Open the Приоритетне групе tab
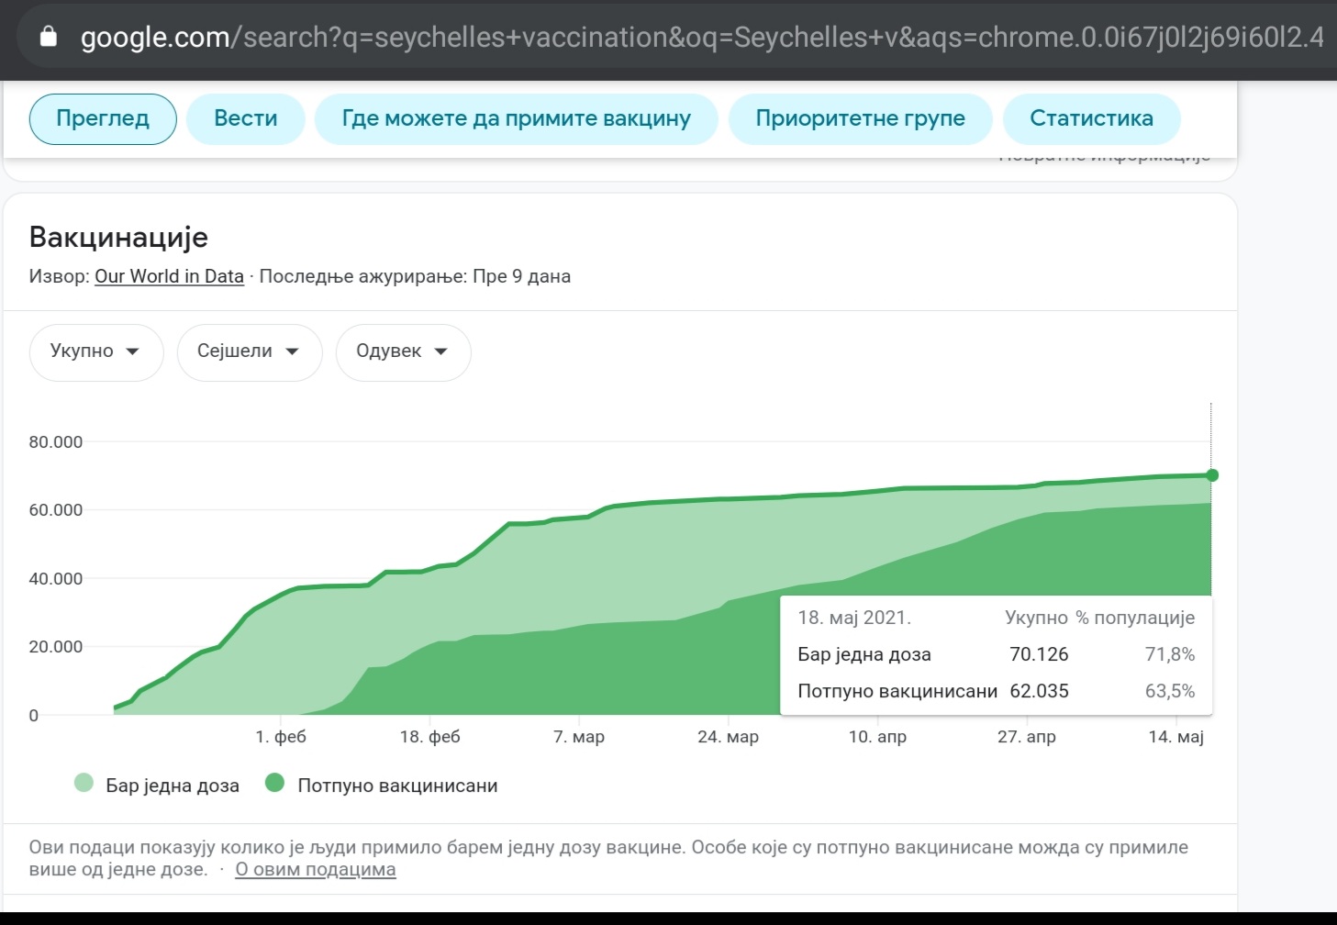The height and width of the screenshot is (925, 1337). (860, 118)
